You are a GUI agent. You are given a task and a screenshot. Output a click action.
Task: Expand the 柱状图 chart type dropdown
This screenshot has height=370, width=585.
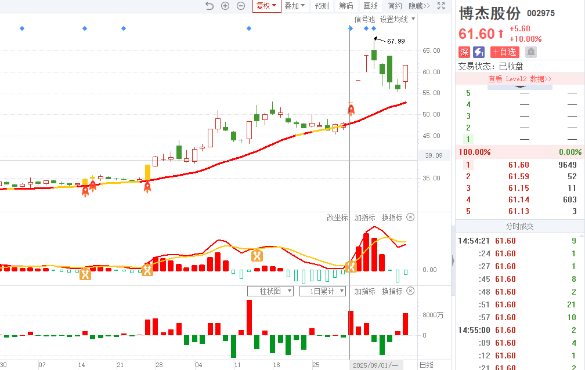pos(270,291)
